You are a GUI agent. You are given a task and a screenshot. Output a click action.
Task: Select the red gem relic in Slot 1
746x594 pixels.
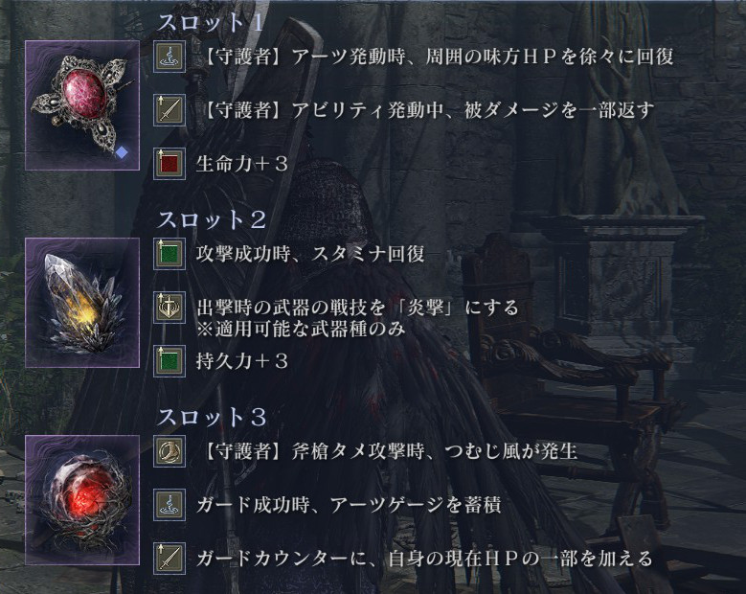82,105
